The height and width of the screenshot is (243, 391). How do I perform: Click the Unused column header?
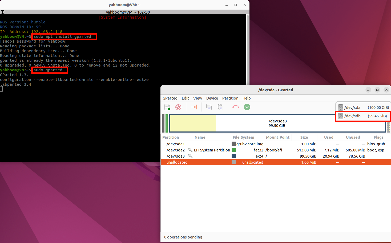pos(353,137)
